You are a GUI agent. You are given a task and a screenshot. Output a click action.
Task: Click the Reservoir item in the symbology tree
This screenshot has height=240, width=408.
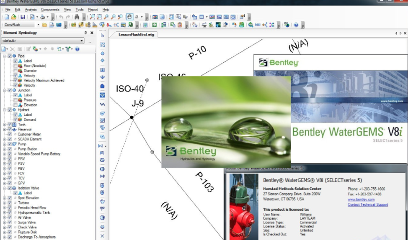(24, 130)
